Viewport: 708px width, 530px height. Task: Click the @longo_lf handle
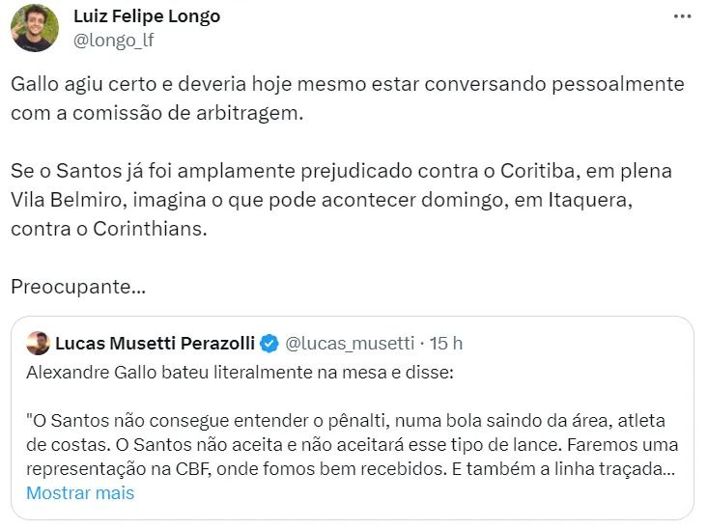point(113,40)
